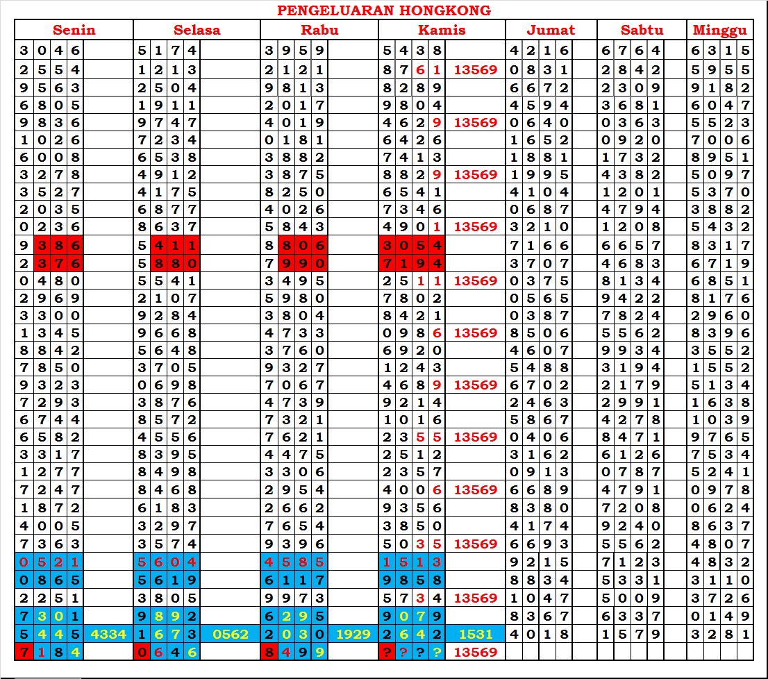
Task: Select the bottom Senin result 7184
Action: click(x=49, y=652)
